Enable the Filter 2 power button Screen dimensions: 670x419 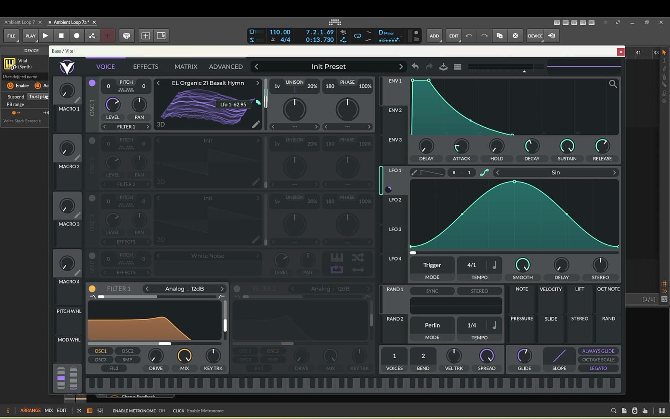pos(237,289)
